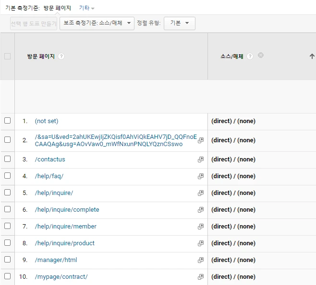
Task: Open external link icon for /manager/html row
Action: click(201, 260)
